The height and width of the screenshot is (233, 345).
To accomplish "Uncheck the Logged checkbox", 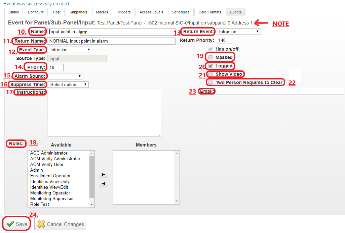I will [210, 66].
